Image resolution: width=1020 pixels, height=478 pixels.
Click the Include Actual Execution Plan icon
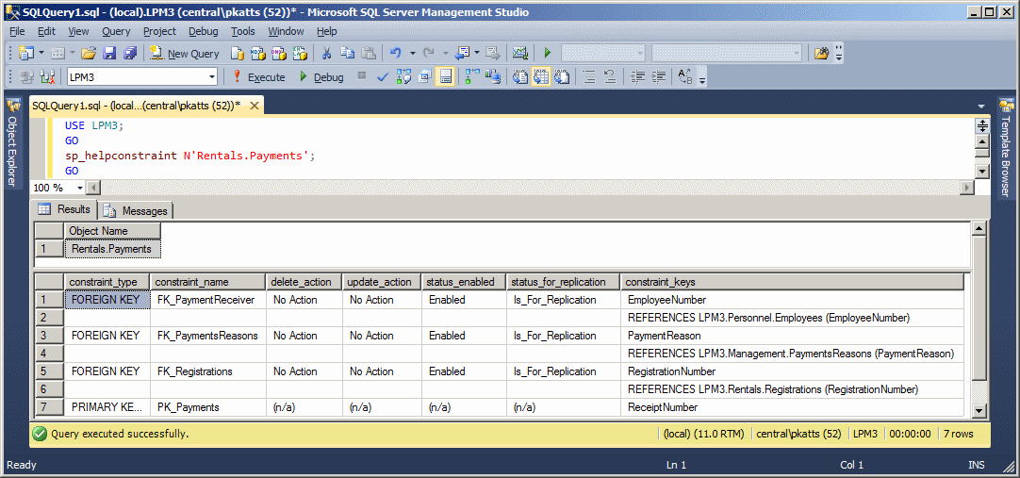pos(471,77)
